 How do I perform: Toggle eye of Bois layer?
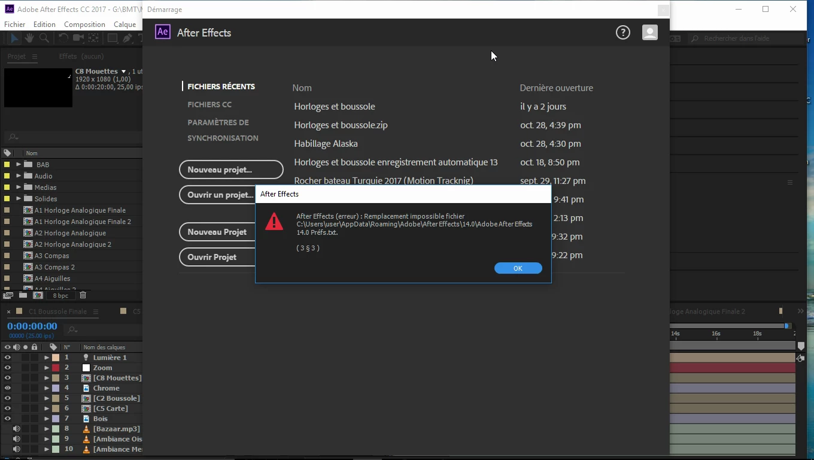8,418
